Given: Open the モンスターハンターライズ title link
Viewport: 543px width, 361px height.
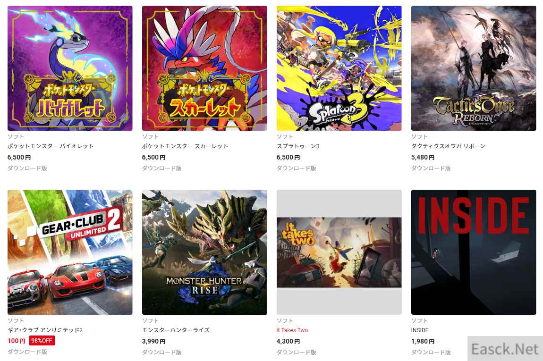Looking at the screenshot, I should tap(176, 330).
